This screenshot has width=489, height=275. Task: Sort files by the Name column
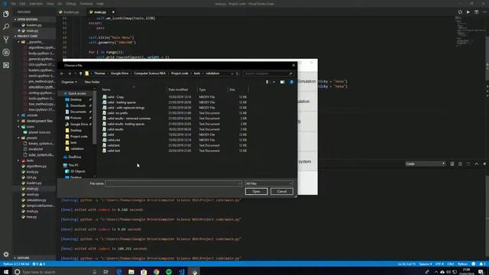point(106,90)
